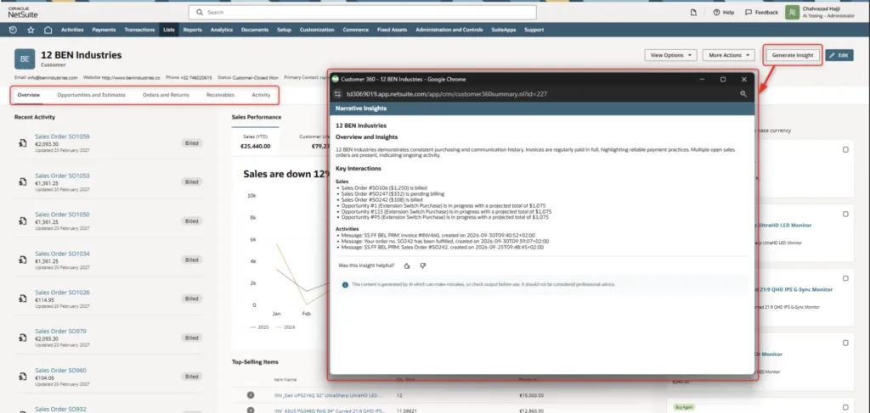Open the Lists menu
The height and width of the screenshot is (413, 870).
click(x=169, y=30)
